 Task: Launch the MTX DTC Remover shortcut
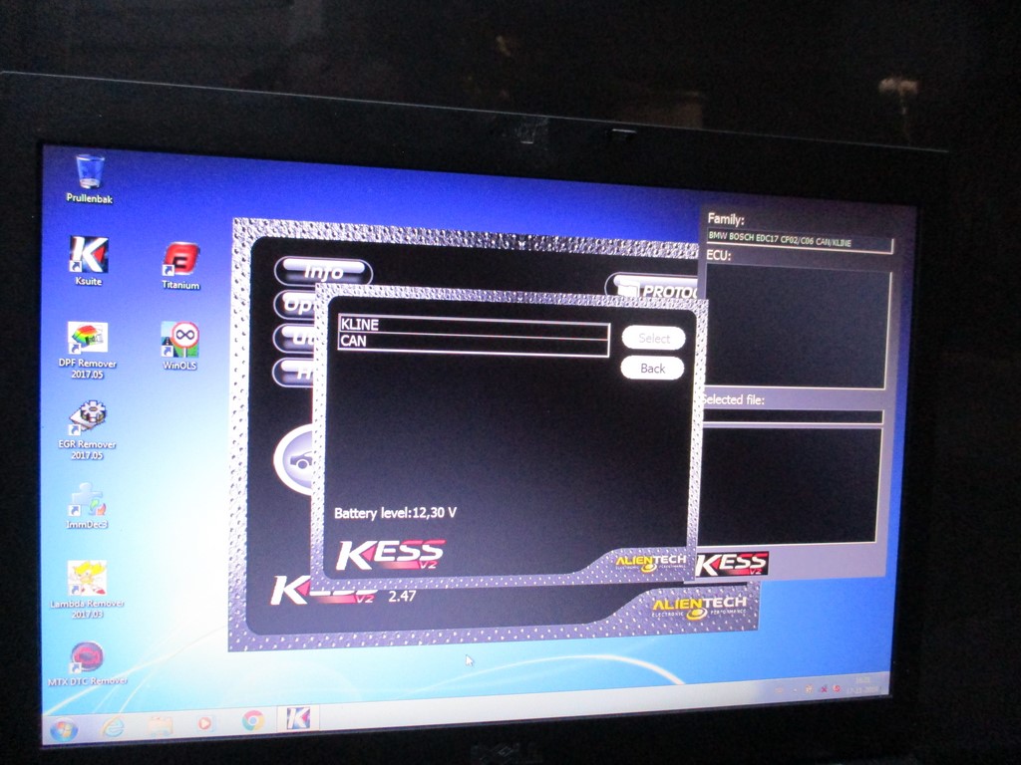point(87,659)
